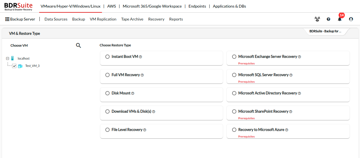This screenshot has width=360, height=158.
Task: Show help icon next to Disk Mount
Action: point(133,93)
